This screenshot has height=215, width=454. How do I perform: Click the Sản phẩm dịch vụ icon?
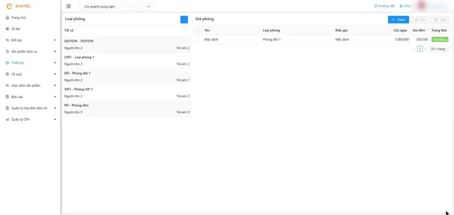click(x=8, y=51)
